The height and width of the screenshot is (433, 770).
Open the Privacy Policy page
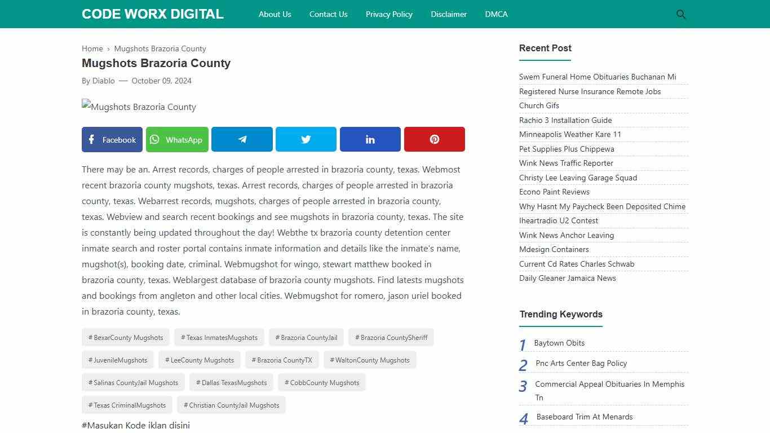tap(389, 14)
